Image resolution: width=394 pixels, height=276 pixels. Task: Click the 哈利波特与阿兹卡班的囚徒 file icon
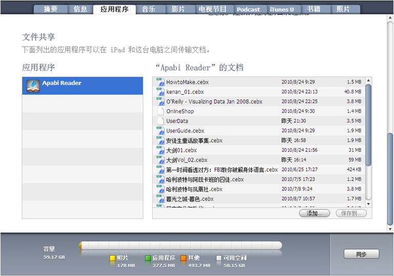[160, 179]
